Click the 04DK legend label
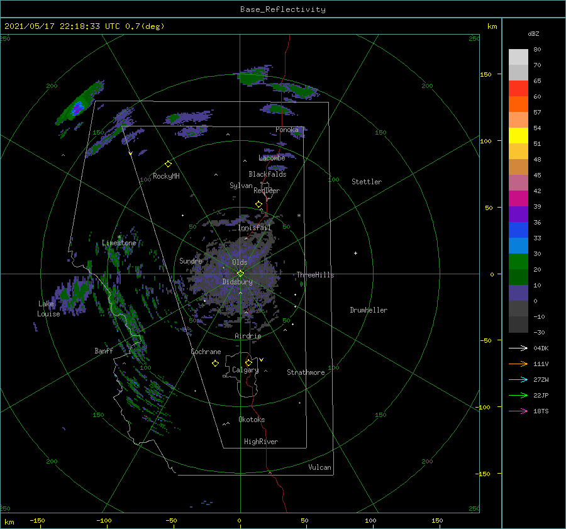Screen dimensions: 566x529 [x=541, y=348]
